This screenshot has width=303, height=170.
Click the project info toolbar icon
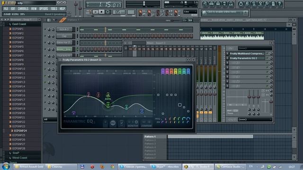click(273, 4)
